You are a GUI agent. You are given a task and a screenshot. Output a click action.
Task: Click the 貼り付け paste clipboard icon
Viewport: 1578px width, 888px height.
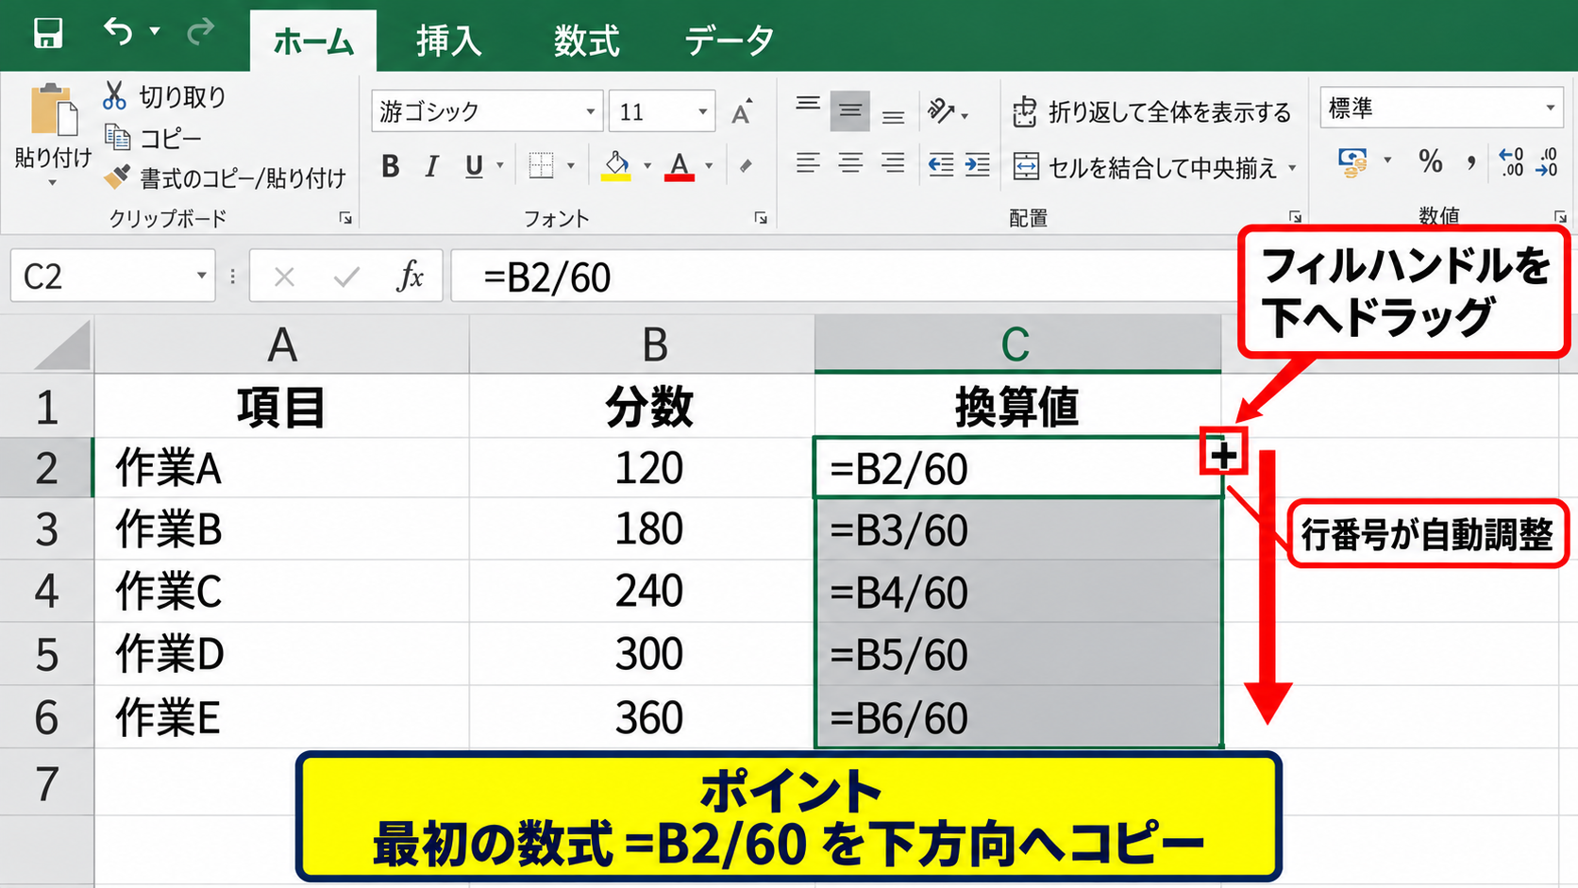click(54, 110)
